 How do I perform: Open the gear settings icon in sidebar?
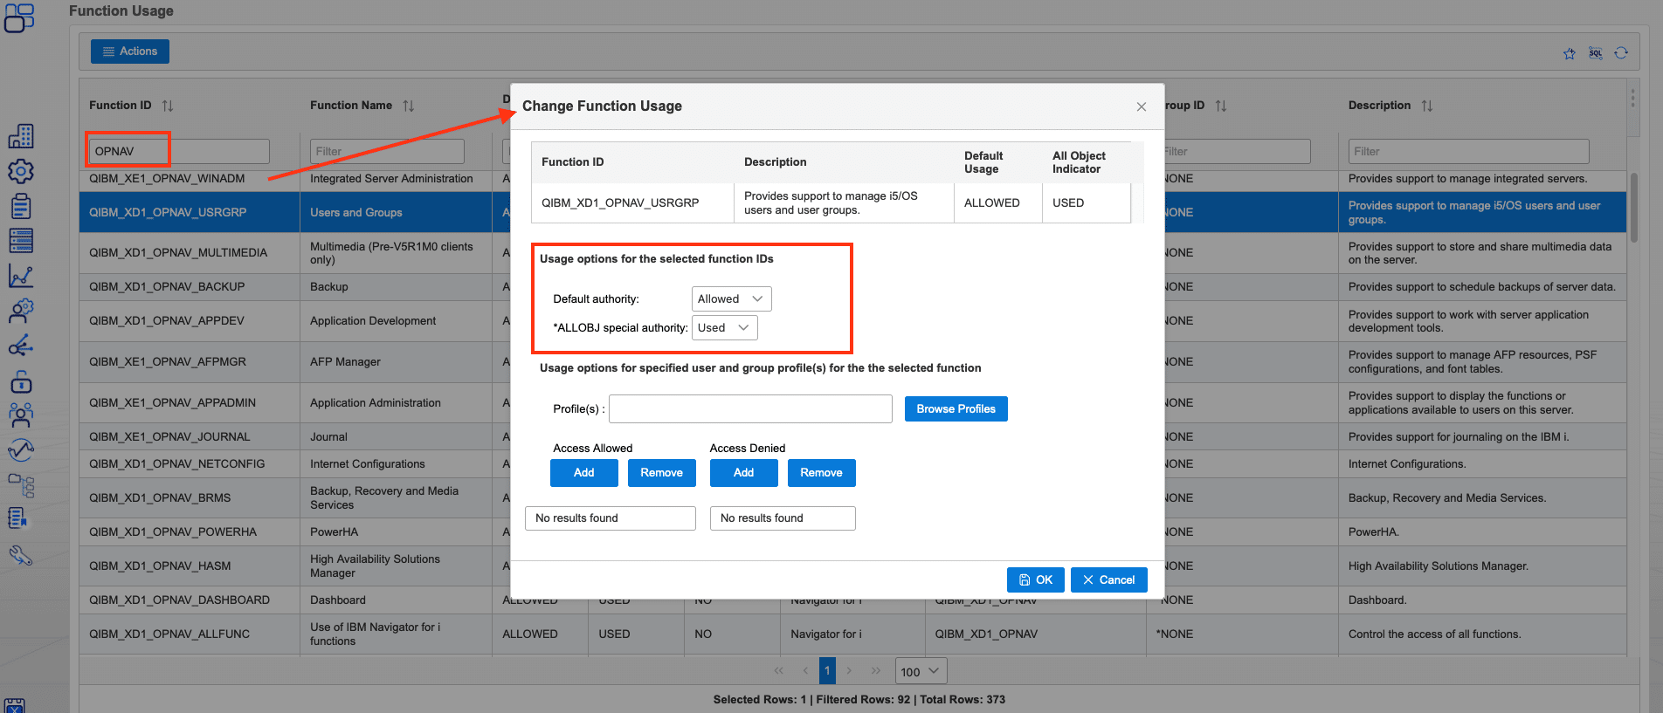coord(21,171)
